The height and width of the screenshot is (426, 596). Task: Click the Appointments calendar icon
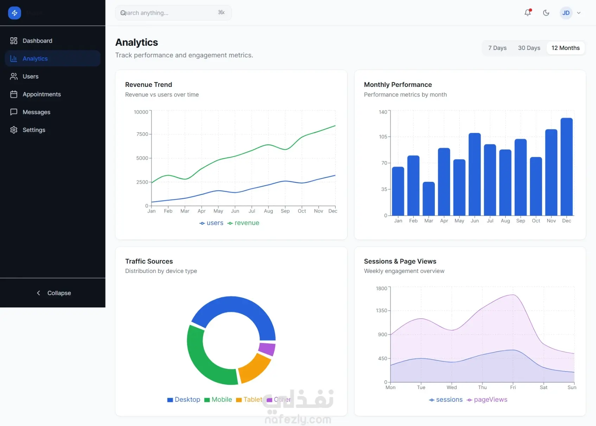[14, 94]
